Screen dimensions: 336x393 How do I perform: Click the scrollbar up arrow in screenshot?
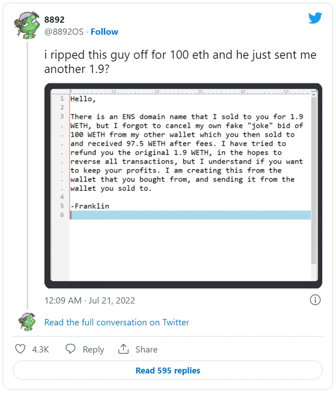tap(314, 94)
